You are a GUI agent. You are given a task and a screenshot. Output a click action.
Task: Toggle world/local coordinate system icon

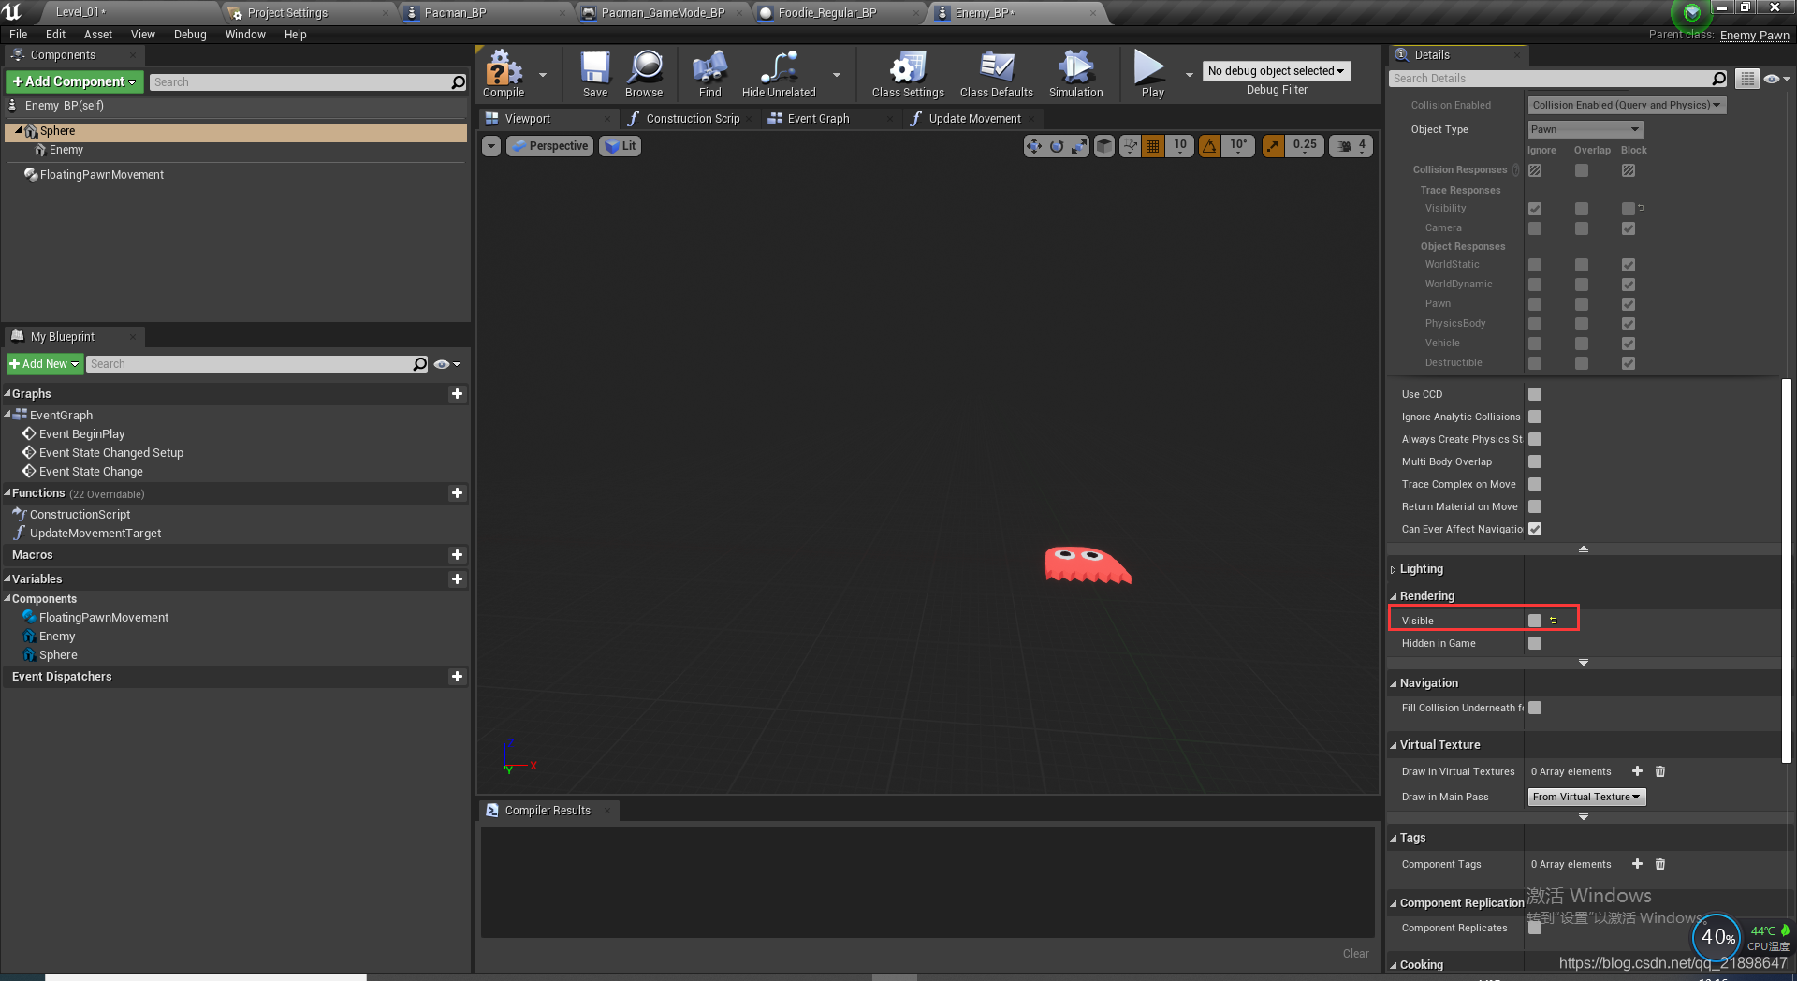click(1104, 146)
